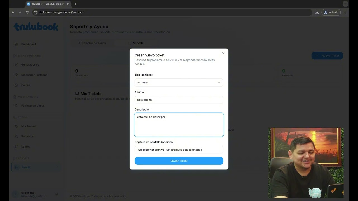Open Diseñador Portadas in sidebar
This screenshot has width=358, height=201.
[36, 75]
